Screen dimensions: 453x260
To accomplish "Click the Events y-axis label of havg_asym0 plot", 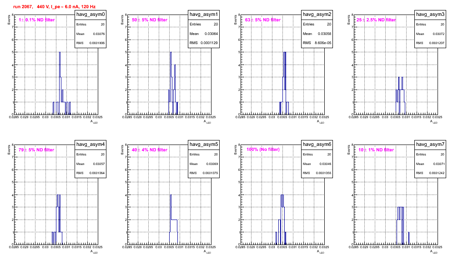I will pyautogui.click(x=9, y=20).
